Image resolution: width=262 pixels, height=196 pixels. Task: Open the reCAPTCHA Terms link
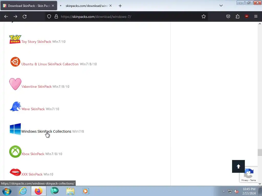tap(253, 180)
